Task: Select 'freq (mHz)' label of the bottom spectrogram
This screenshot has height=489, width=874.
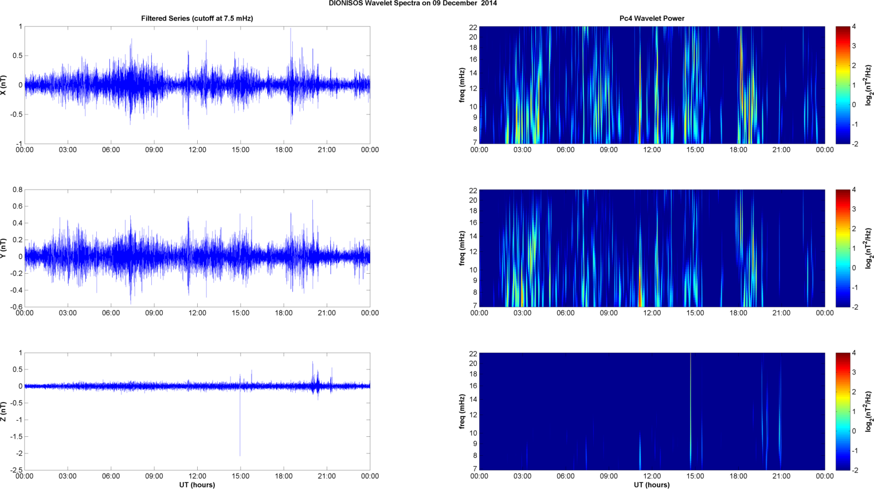Action: coord(462,411)
